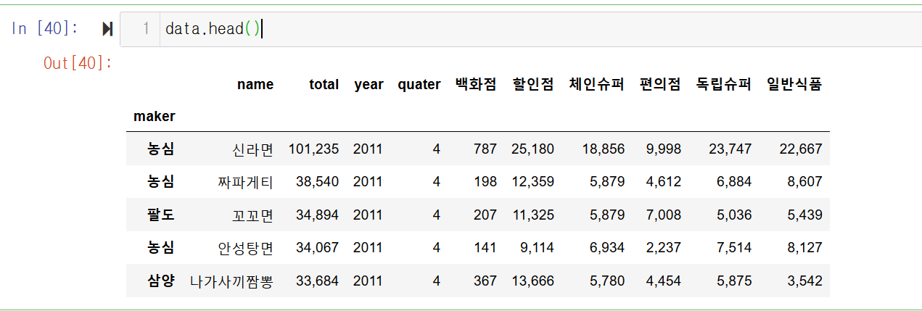The height and width of the screenshot is (311, 922).
Task: Click the 'name' column header
Action: coord(255,84)
